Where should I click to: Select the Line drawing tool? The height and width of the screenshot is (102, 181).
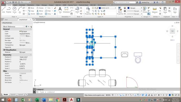pyautogui.click(x=3, y=10)
